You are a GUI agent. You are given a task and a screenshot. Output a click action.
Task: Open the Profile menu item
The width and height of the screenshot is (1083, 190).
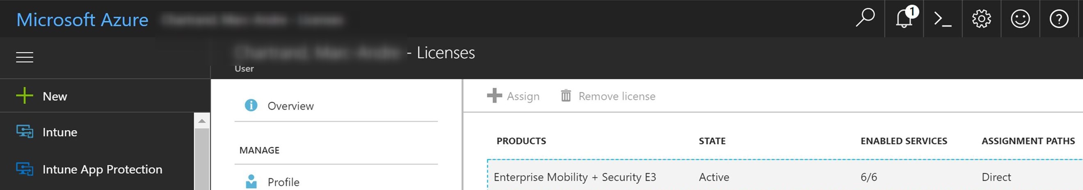[x=283, y=182]
